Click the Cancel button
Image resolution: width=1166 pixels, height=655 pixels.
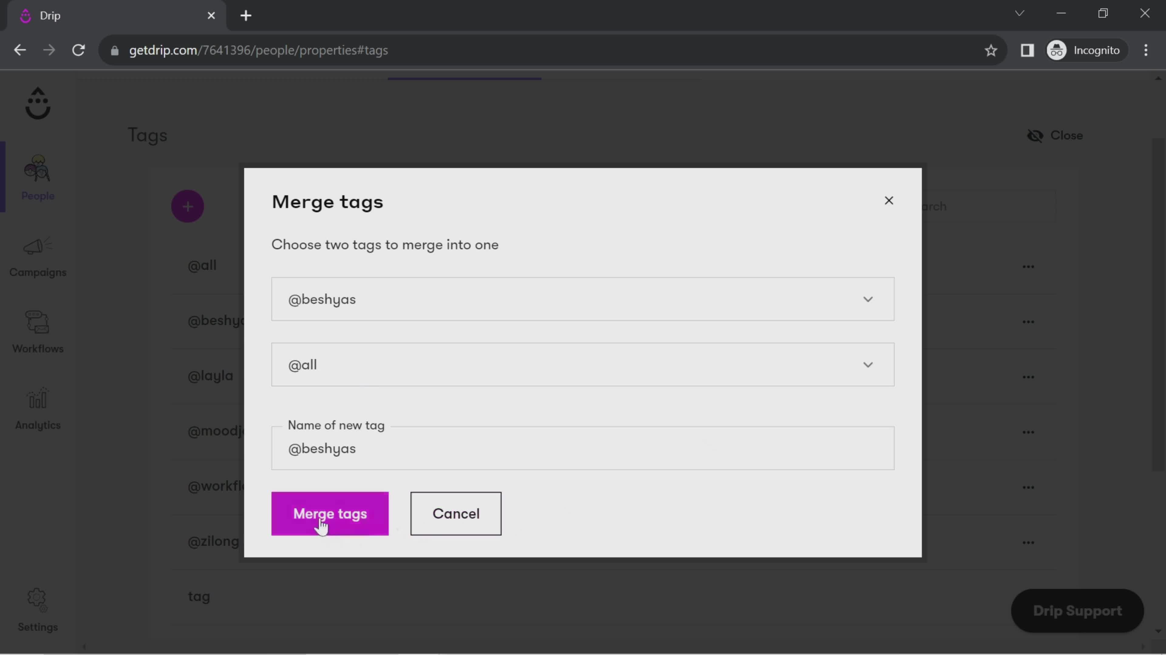tap(456, 513)
